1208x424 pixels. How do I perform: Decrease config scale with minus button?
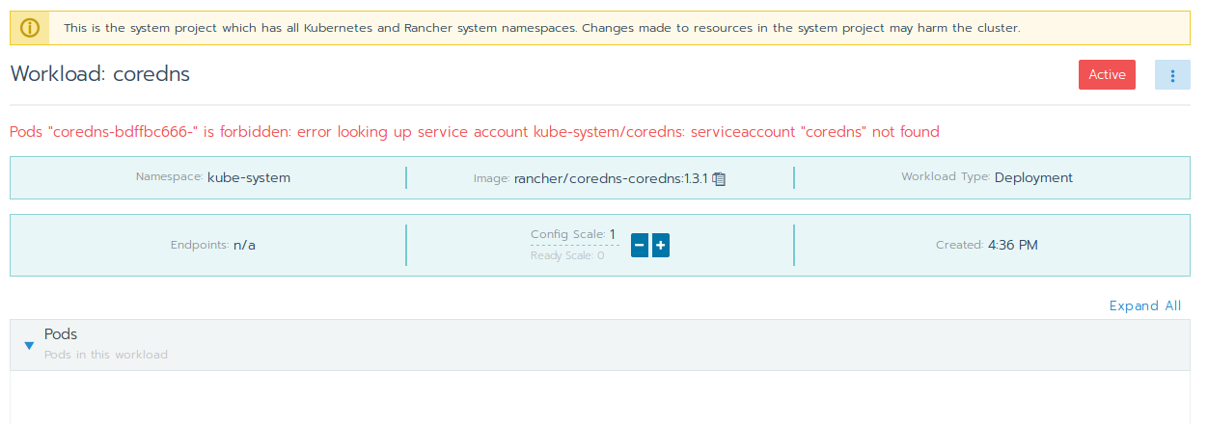coord(639,246)
